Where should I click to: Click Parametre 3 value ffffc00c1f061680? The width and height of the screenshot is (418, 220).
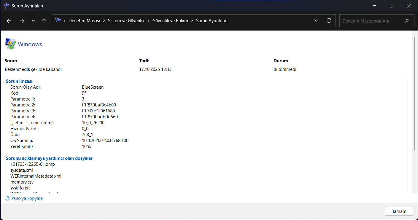[x=98, y=111]
